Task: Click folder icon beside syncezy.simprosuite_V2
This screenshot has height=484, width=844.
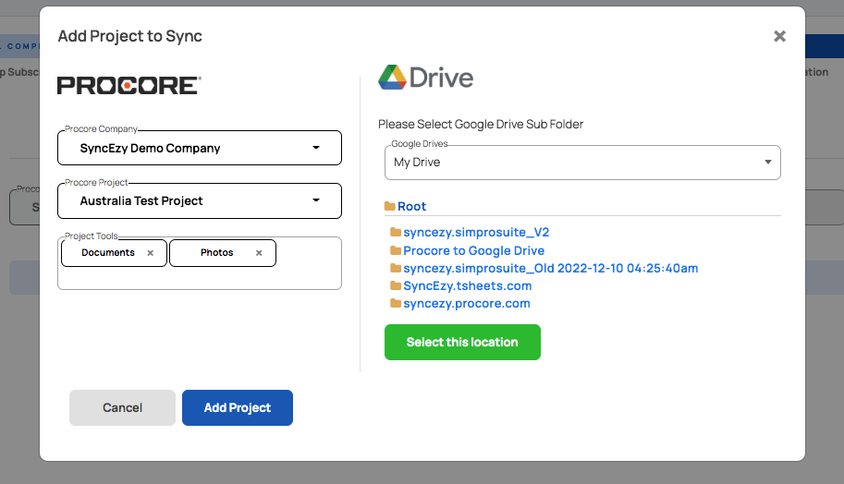Action: click(x=396, y=232)
